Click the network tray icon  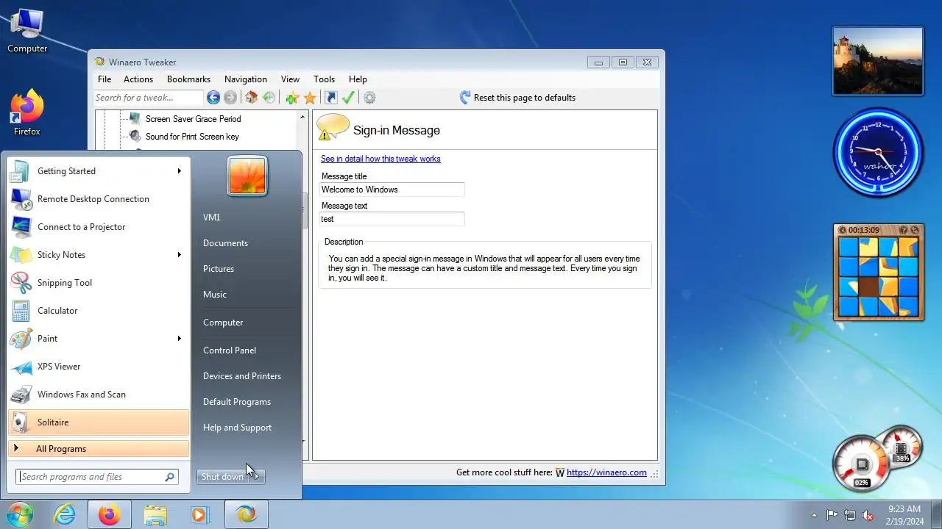click(850, 515)
